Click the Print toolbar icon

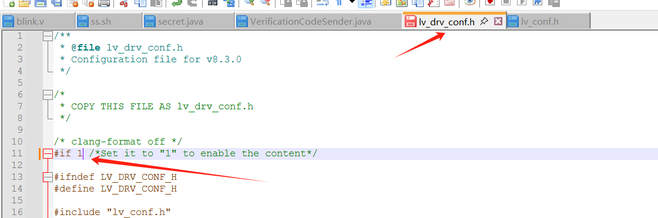click(103, 4)
